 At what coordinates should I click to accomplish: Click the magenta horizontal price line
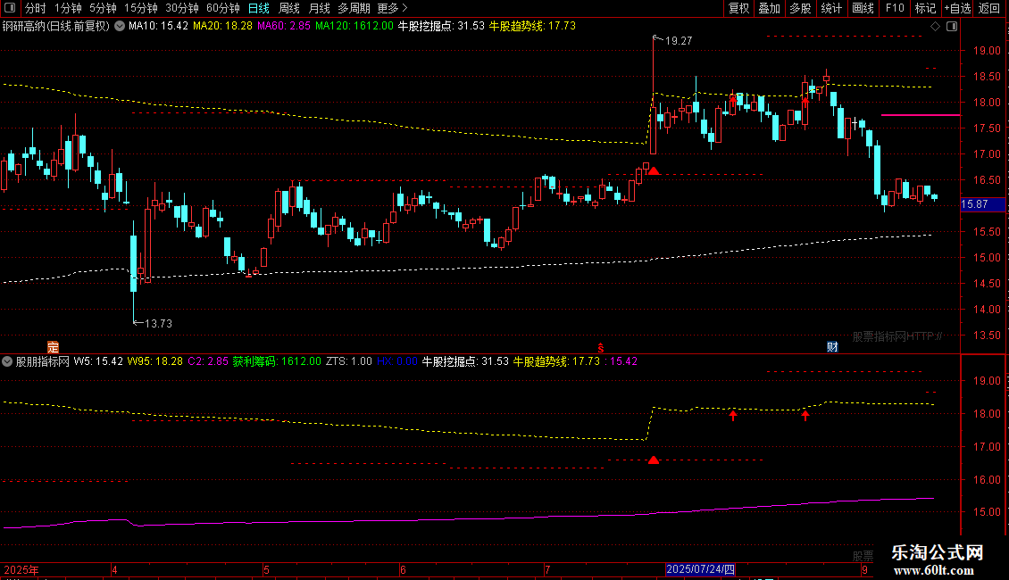921,115
